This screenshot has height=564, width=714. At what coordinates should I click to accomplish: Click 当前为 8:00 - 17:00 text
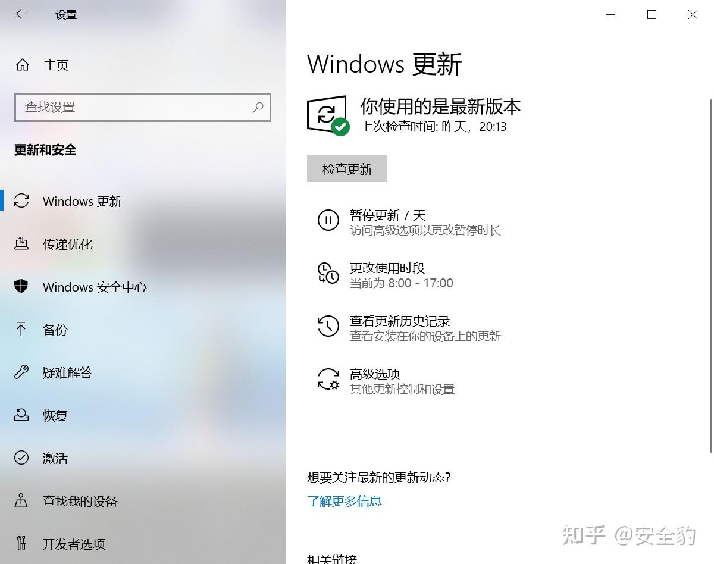(x=402, y=283)
